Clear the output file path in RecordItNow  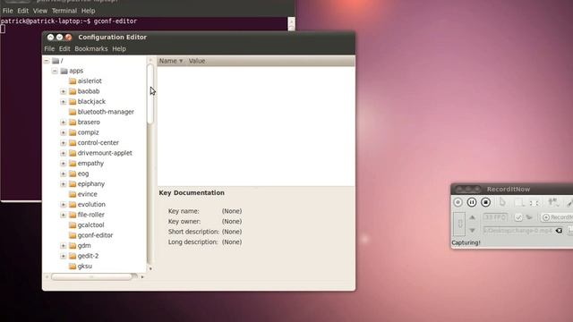559,231
